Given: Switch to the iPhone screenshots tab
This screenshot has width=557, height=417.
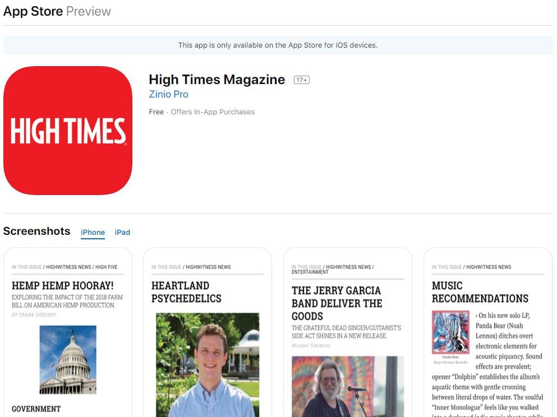Looking at the screenshot, I should coord(93,233).
